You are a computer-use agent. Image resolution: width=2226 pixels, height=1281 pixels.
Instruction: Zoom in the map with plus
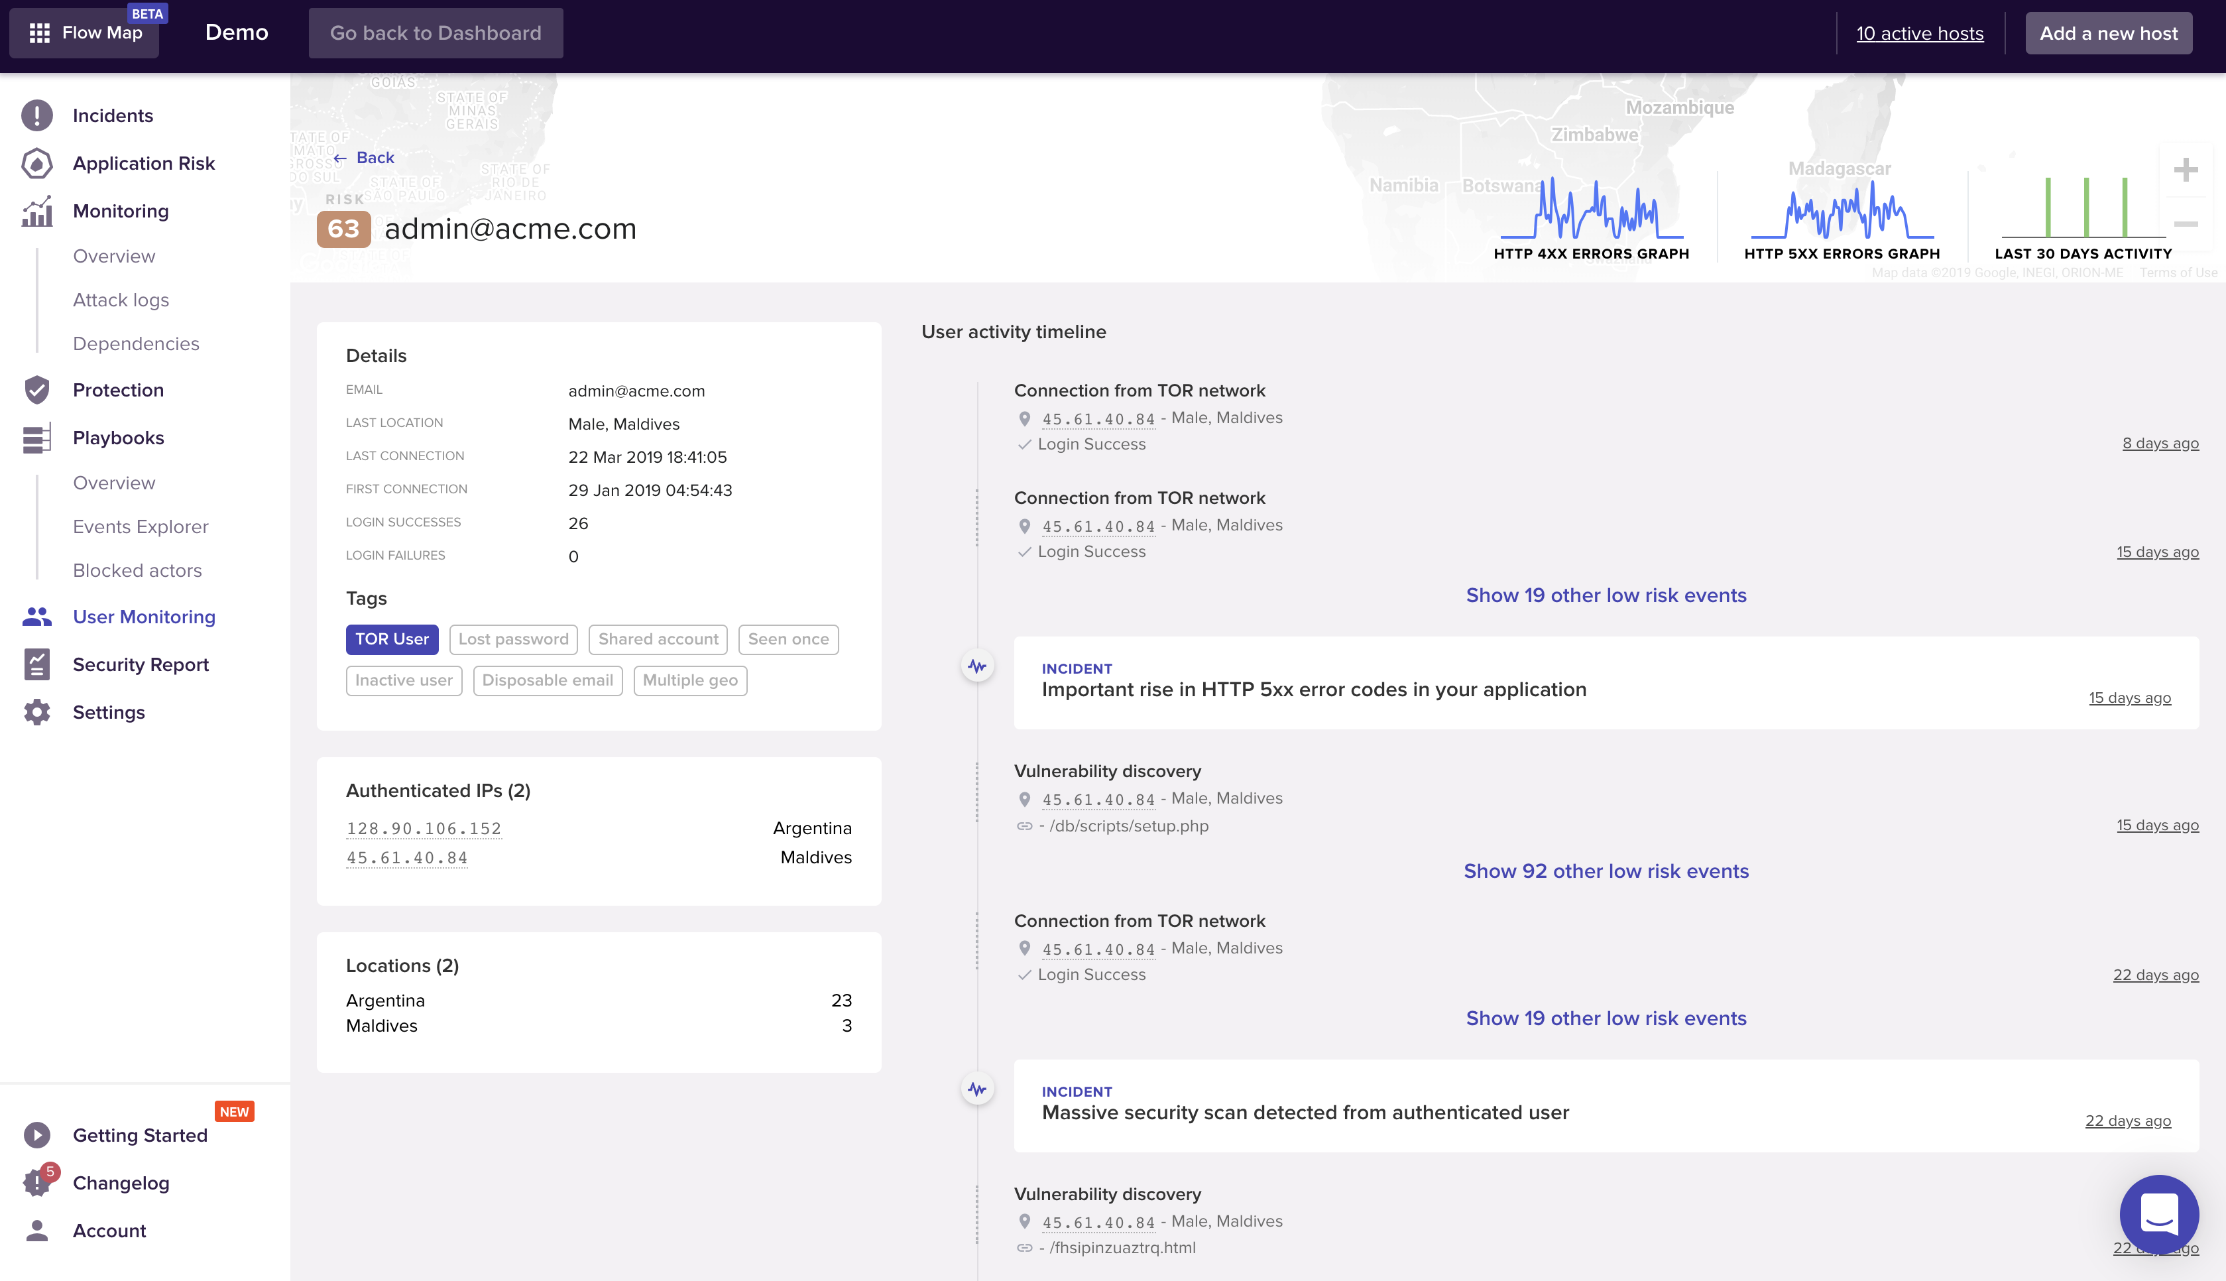point(2186,170)
